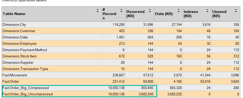Sort by Indexes (KB) column arrows
Viewport: 243px width, 98px height.
(207, 10)
